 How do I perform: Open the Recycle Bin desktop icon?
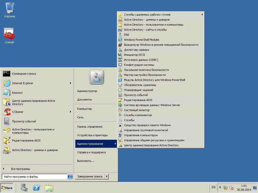pos(10,8)
